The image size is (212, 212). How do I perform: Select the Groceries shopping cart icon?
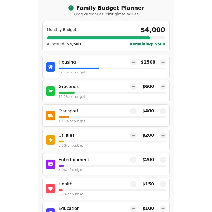[51, 91]
